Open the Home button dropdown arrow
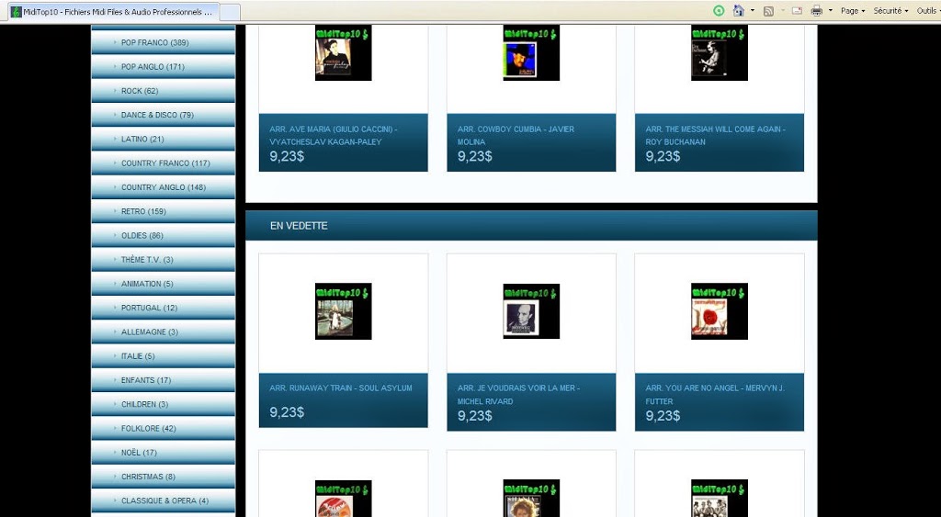 tap(753, 10)
